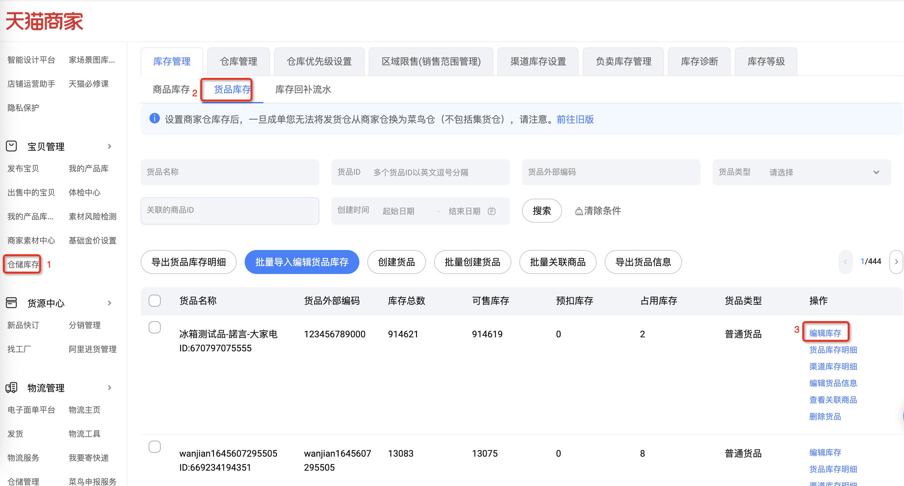Open 素材风险检测 in the sidebar
This screenshot has width=904, height=486.
coord(93,217)
